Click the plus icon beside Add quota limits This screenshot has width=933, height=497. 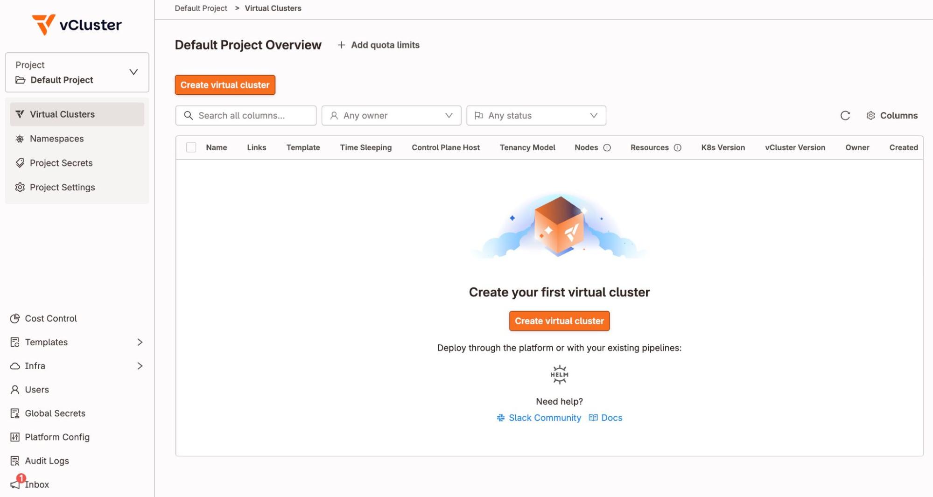coord(341,45)
